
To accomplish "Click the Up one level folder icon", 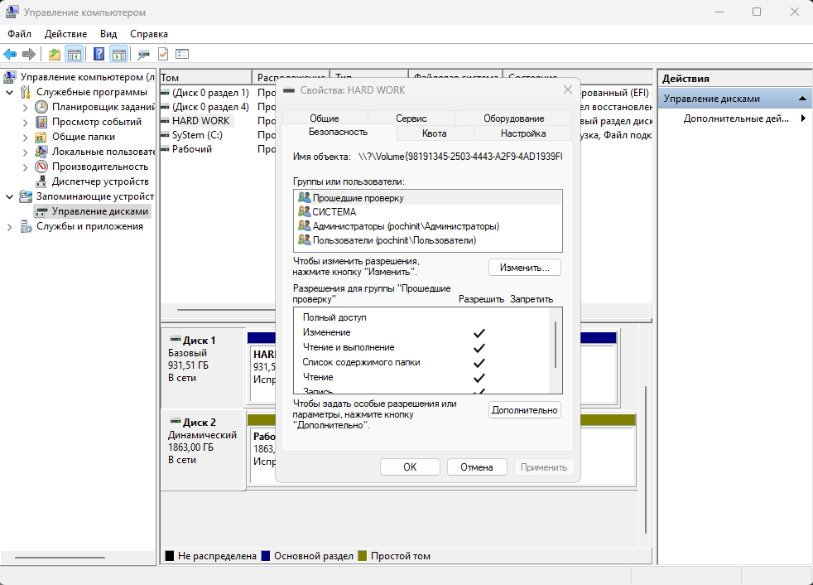I will coord(55,54).
